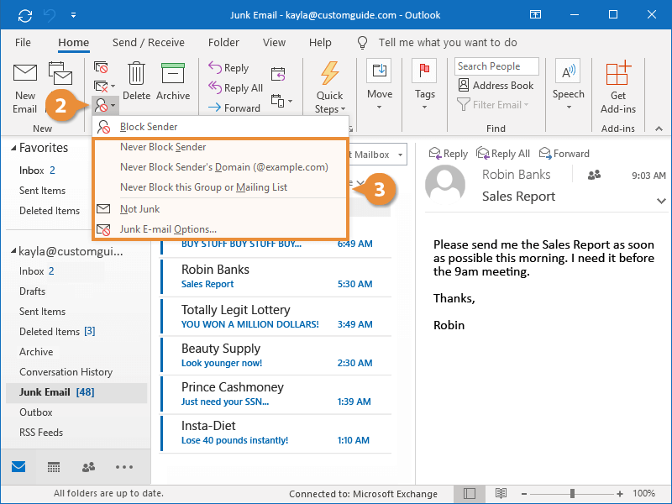672x504 pixels.
Task: Open the Clean Up dropdown icon
Action: point(104,87)
